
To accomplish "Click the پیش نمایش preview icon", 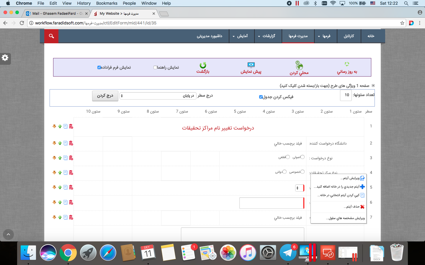I will (251, 65).
